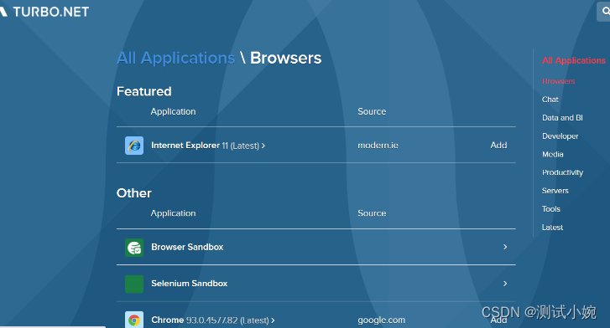Screen dimensions: 610x328
Task: Click modern.ie source text
Action: [378, 146]
